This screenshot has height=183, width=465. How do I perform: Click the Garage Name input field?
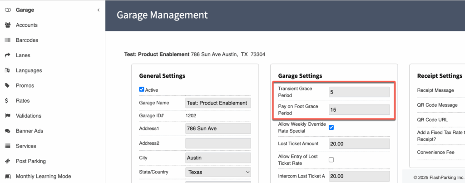[x=218, y=103]
